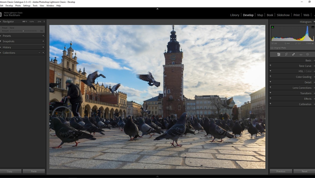This screenshot has width=315, height=178.
Task: Open the Photo menu
Action: point(18,6)
